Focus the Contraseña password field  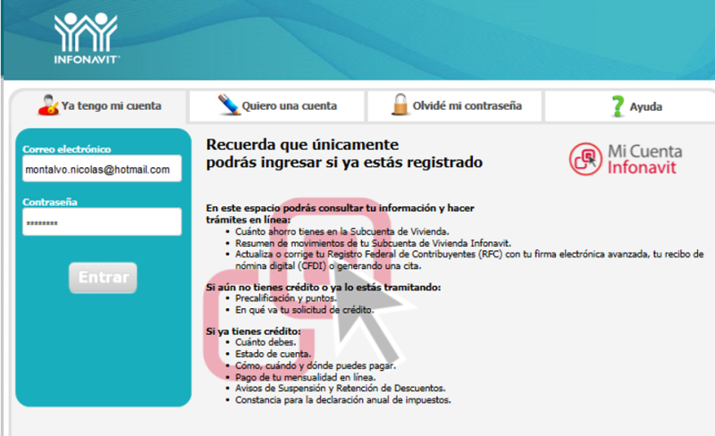(102, 222)
